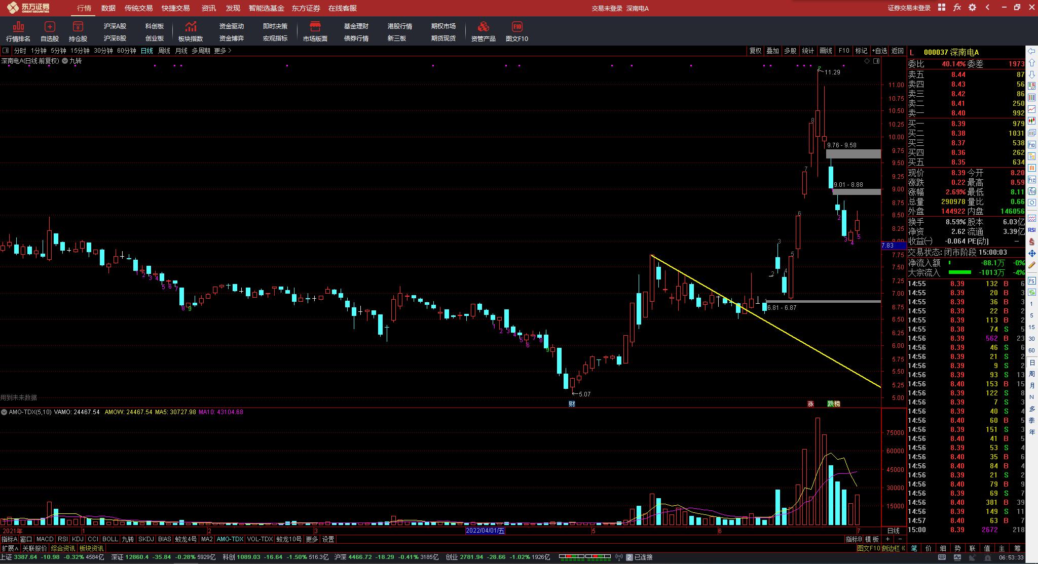This screenshot has height=564, width=1038.
Task: Open the 快捷交易 menu
Action: (x=175, y=8)
